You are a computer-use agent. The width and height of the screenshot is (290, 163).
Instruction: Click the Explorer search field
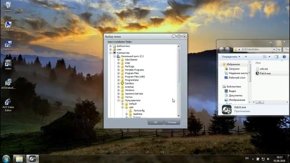pyautogui.click(x=286, y=49)
